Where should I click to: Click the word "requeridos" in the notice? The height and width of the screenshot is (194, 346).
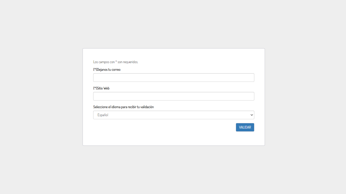click(130, 62)
